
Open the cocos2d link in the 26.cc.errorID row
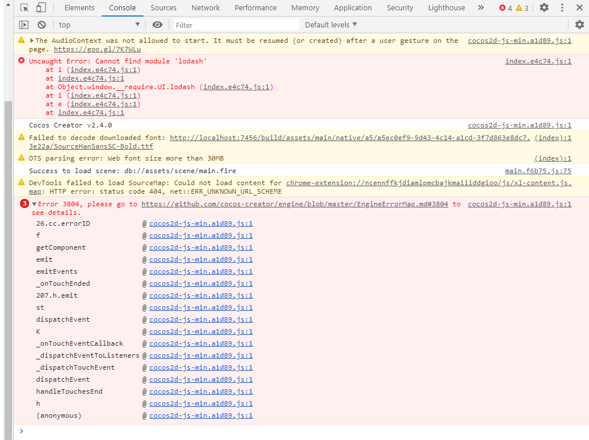click(201, 223)
